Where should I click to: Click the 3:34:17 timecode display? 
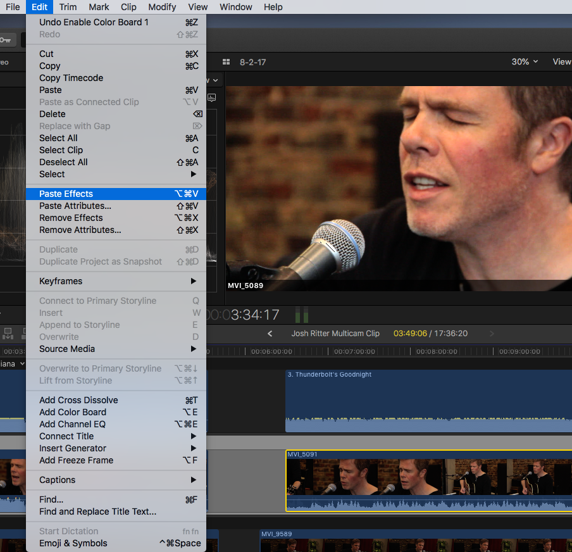tap(255, 315)
